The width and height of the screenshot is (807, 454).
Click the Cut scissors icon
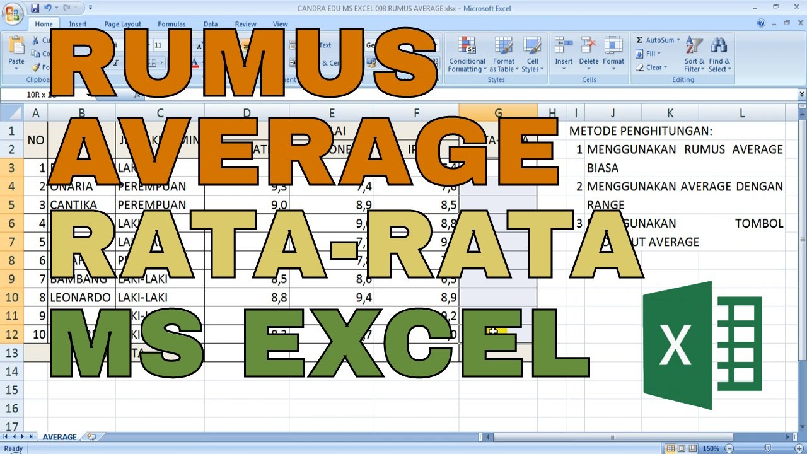[x=35, y=40]
